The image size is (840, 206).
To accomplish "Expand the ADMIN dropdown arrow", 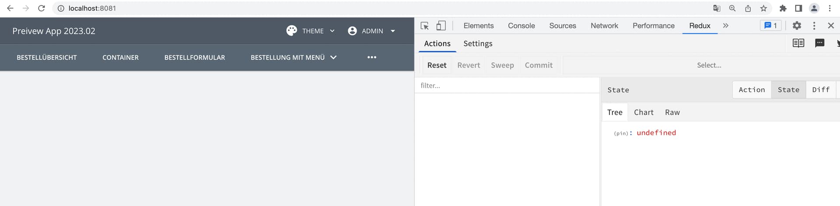I will coord(393,31).
